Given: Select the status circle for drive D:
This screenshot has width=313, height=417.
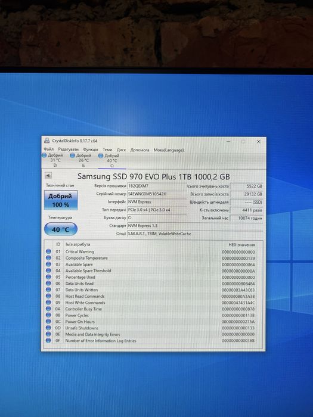Looking at the screenshot, I should click(45, 155).
